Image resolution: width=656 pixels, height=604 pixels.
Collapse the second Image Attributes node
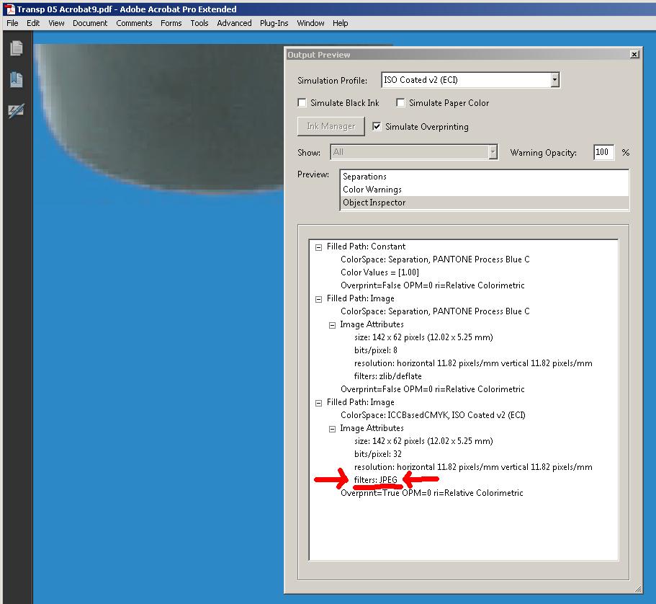[x=332, y=429]
